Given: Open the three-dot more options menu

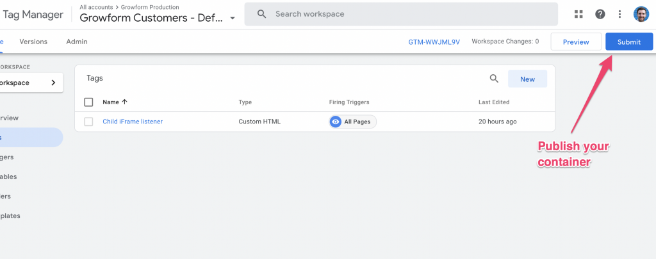Looking at the screenshot, I should [620, 14].
